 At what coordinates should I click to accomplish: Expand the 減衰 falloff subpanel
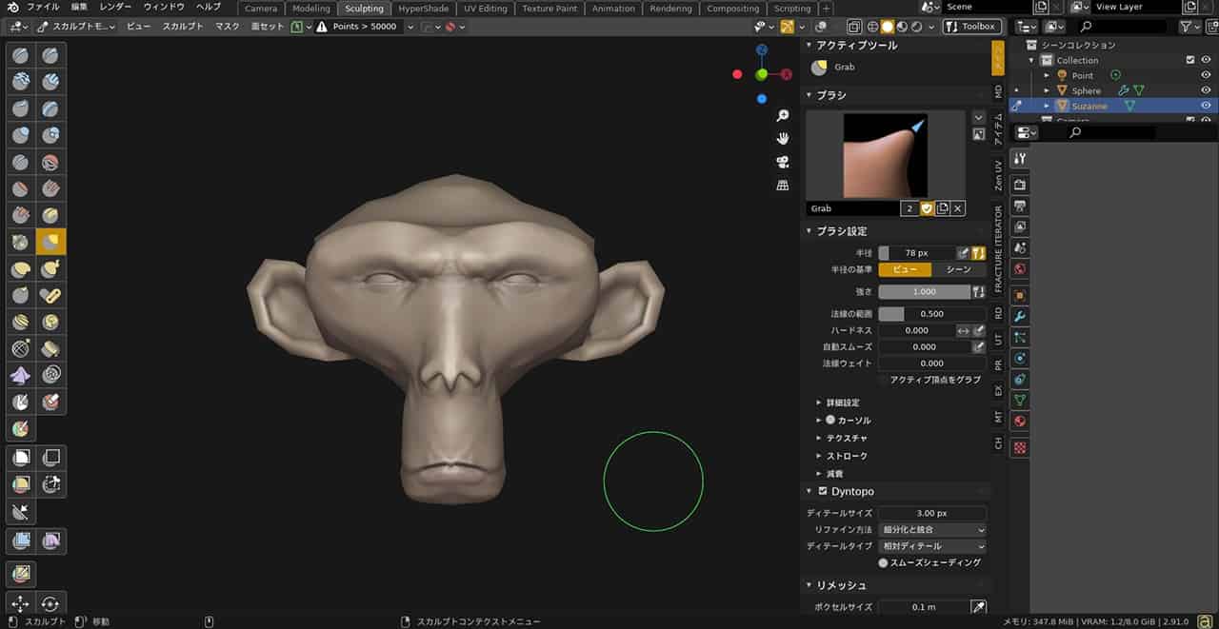[829, 473]
